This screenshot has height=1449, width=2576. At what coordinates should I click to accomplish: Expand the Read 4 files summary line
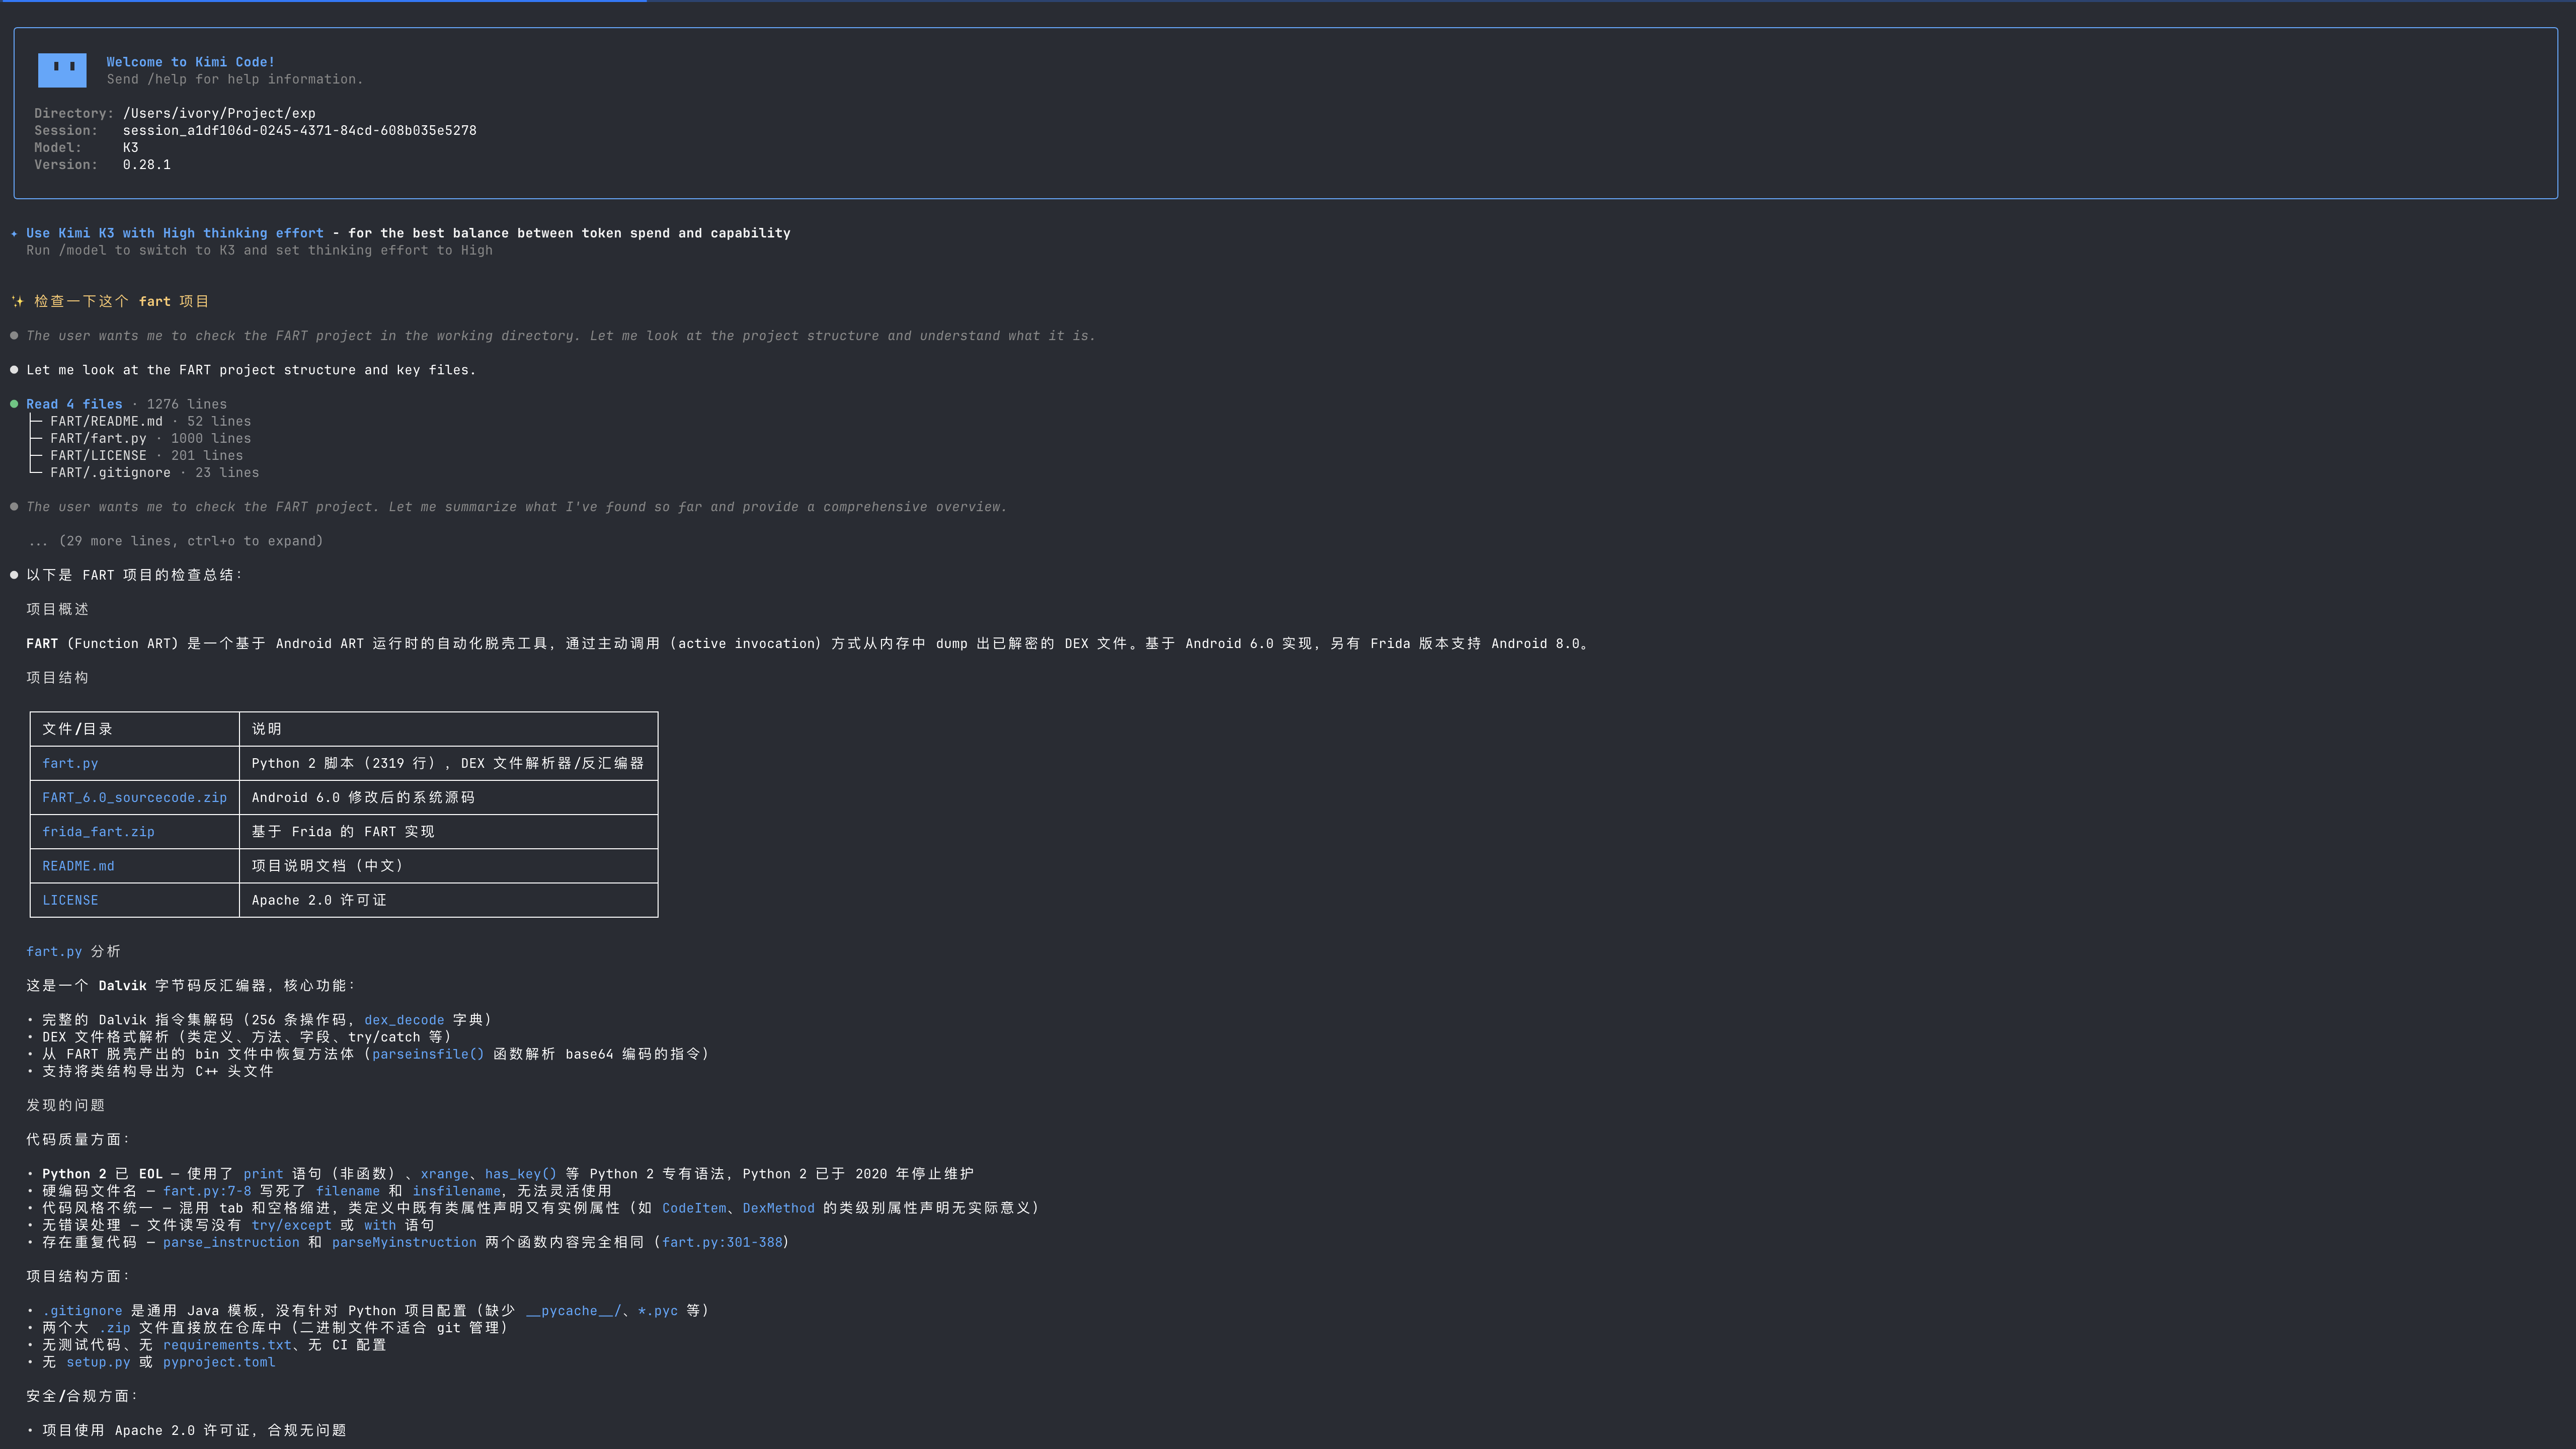[74, 404]
